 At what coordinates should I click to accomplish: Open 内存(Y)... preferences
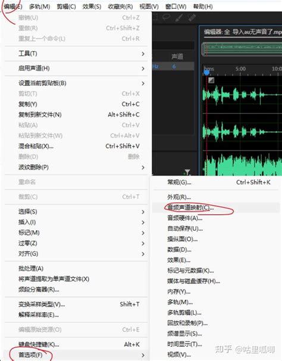(x=215, y=291)
